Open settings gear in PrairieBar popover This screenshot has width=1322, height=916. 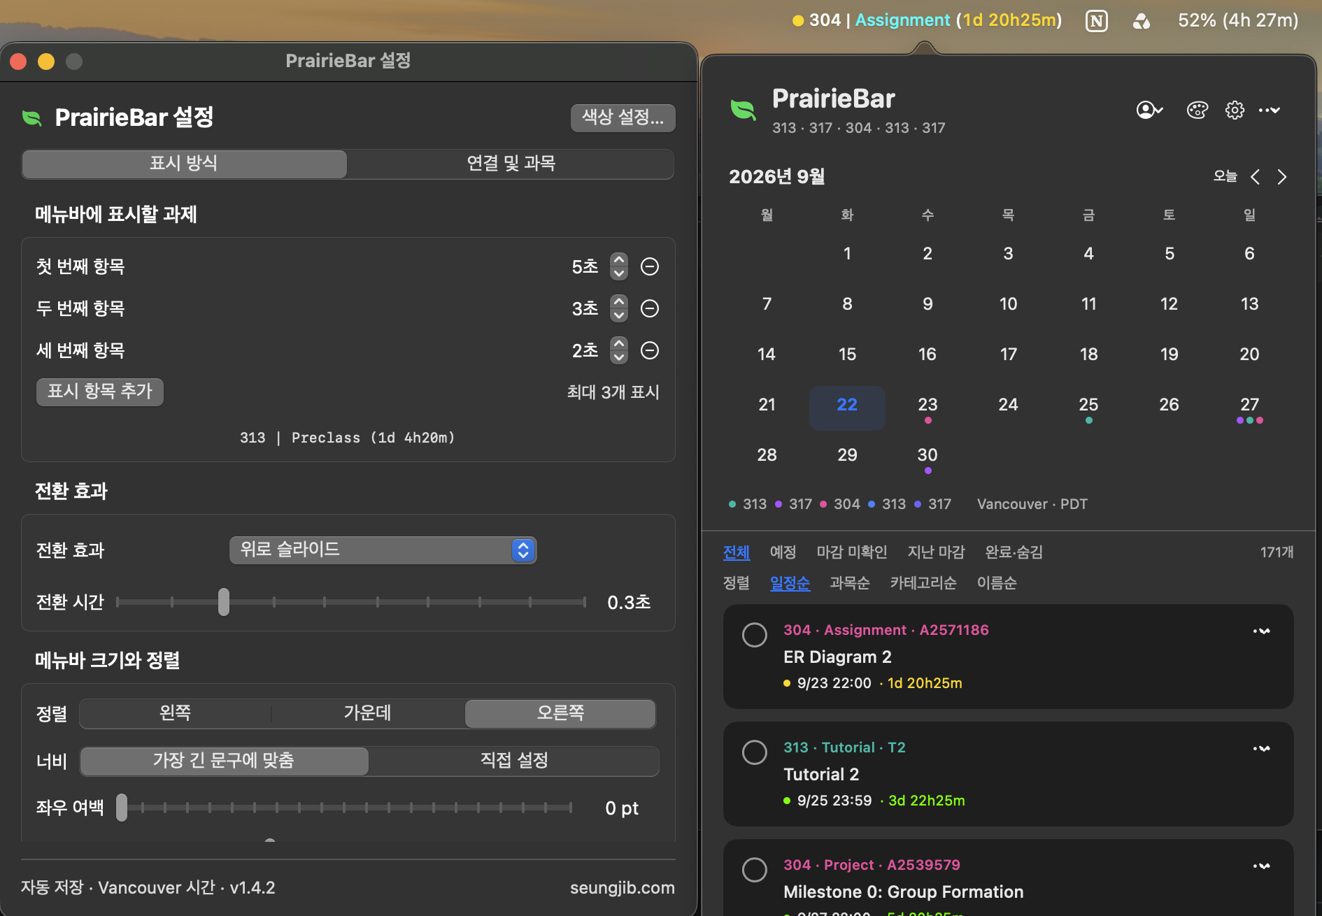[1235, 110]
